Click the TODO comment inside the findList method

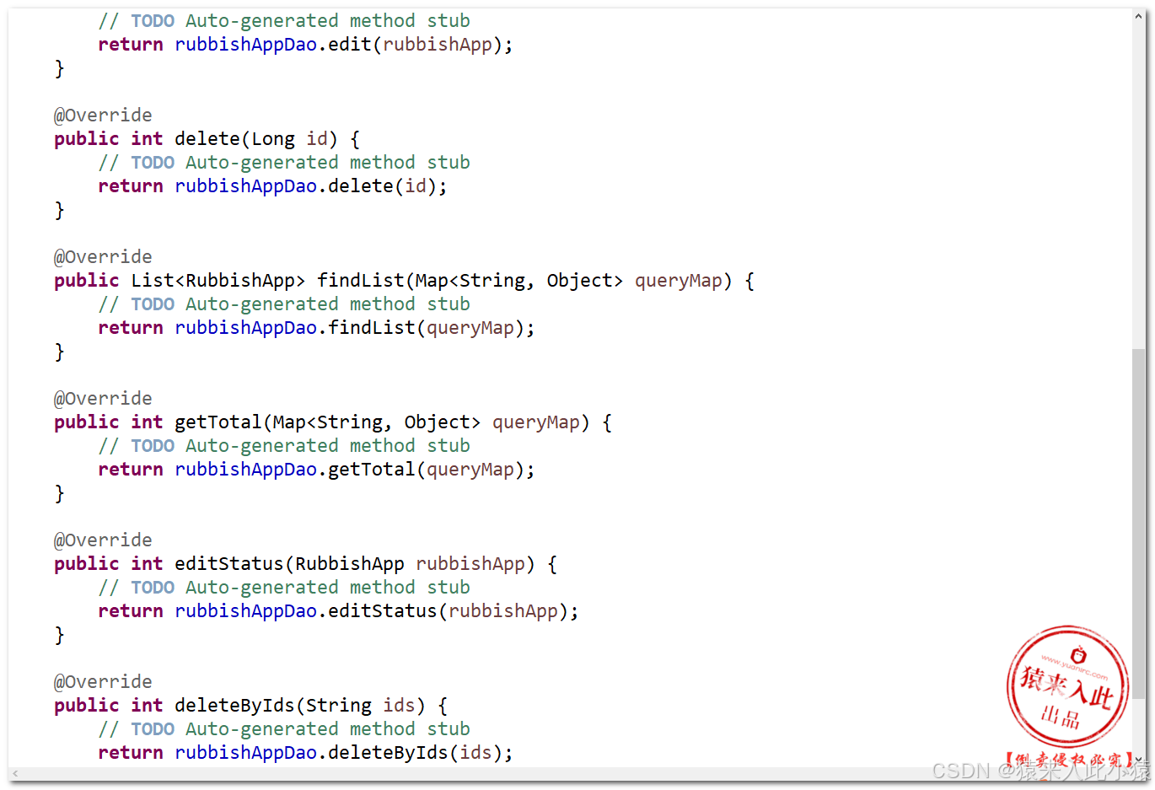(x=284, y=304)
